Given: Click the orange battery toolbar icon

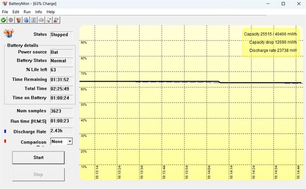Looking at the screenshot, I should [18, 20].
